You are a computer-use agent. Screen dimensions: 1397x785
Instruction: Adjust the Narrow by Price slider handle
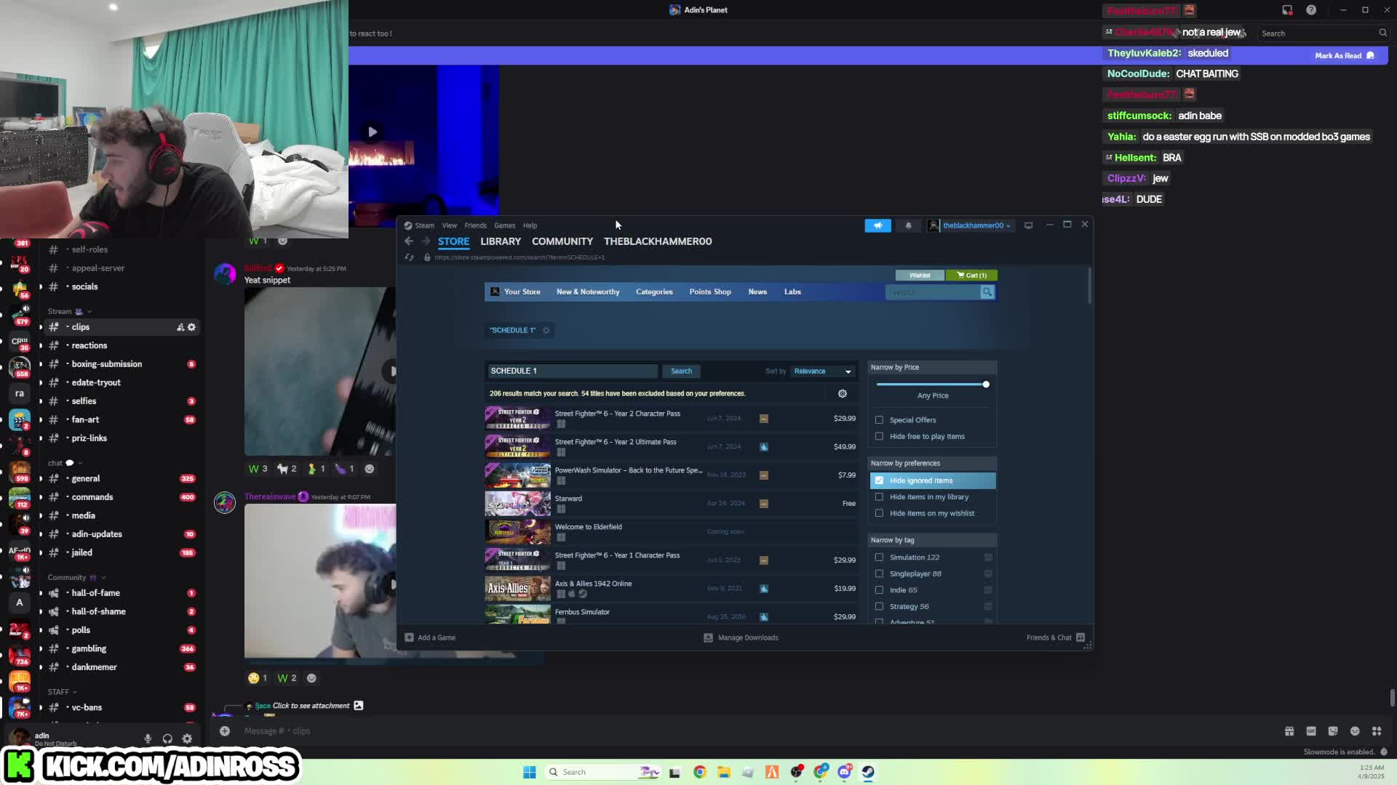986,385
